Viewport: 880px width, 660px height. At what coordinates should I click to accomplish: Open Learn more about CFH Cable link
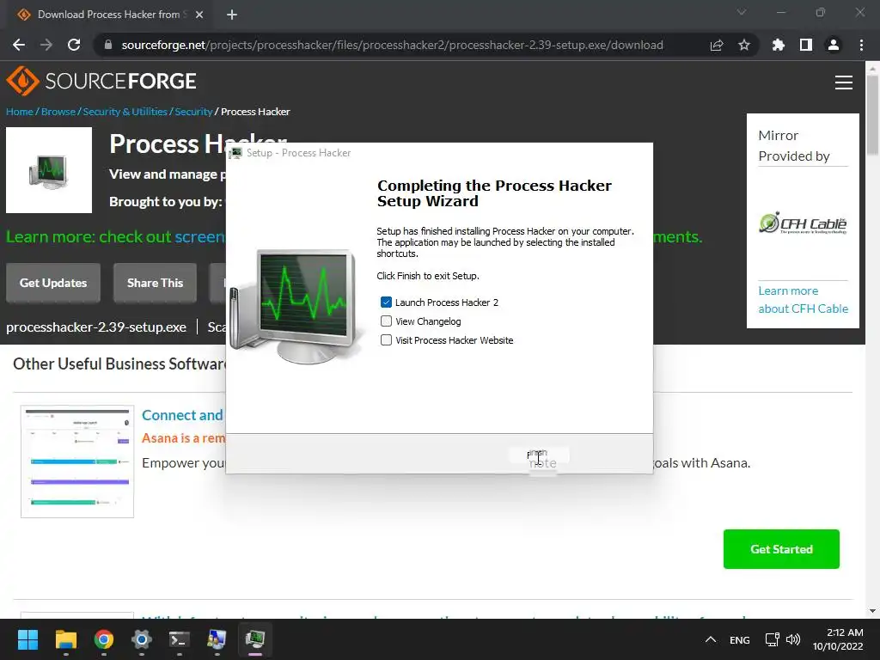(x=804, y=300)
